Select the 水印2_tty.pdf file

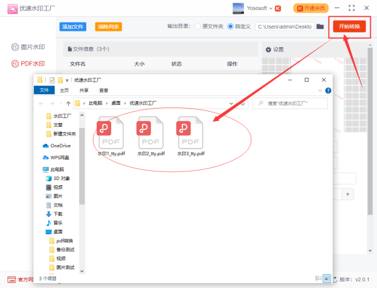[151, 136]
